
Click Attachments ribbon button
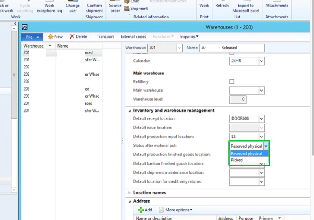pos(277,6)
